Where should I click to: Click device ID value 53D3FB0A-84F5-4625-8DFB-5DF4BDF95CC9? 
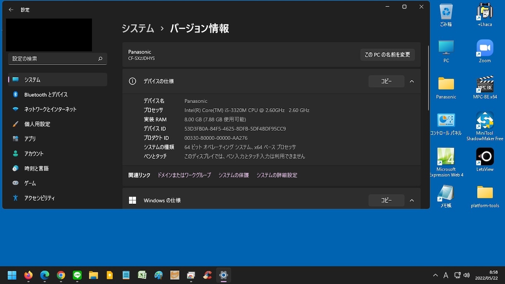pos(235,129)
